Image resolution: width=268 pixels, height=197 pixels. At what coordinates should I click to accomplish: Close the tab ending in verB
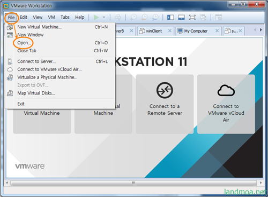pyautogui.click(x=131, y=31)
